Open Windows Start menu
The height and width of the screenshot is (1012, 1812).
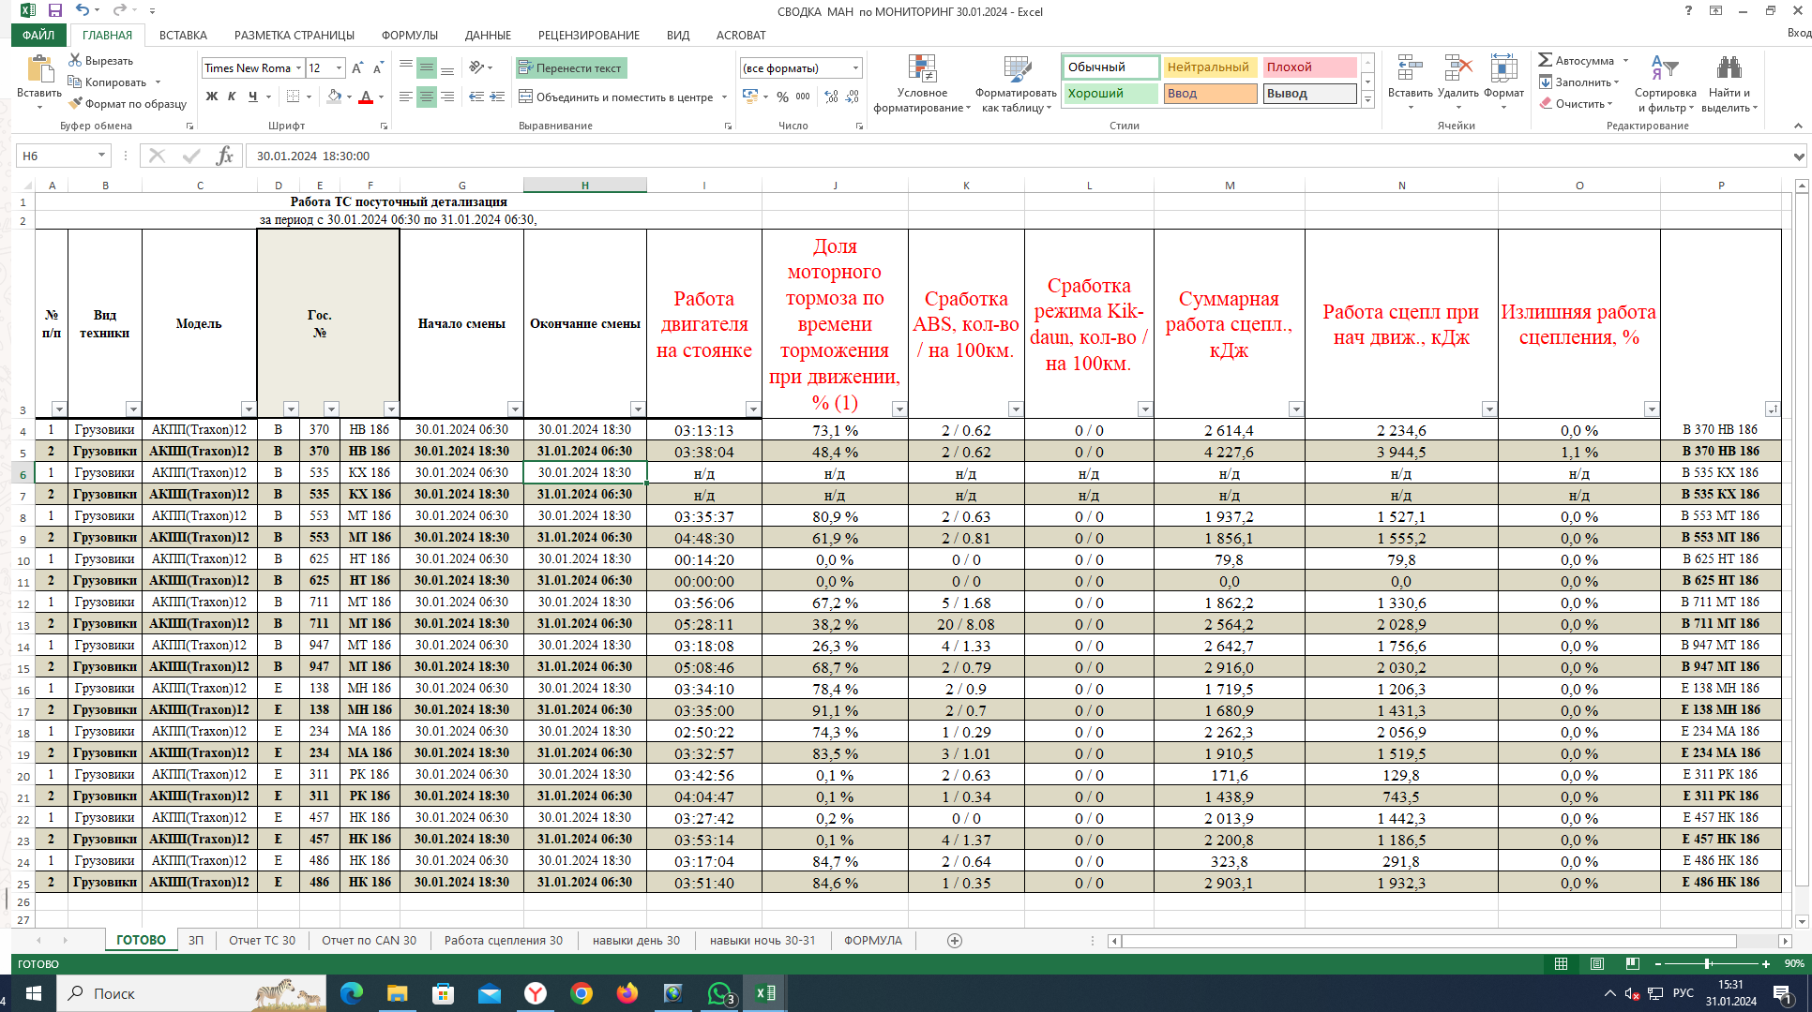pyautogui.click(x=34, y=993)
